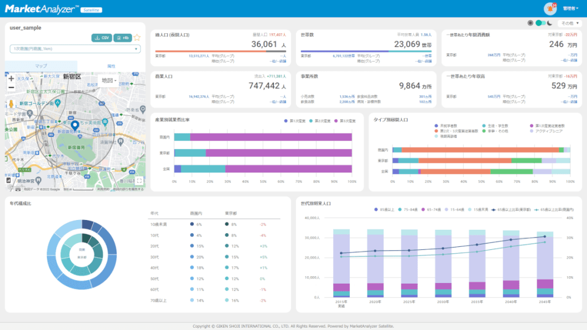This screenshot has height=330, width=587.
Task: Click the 全国 bar in industry chart
Action: [x=263, y=169]
